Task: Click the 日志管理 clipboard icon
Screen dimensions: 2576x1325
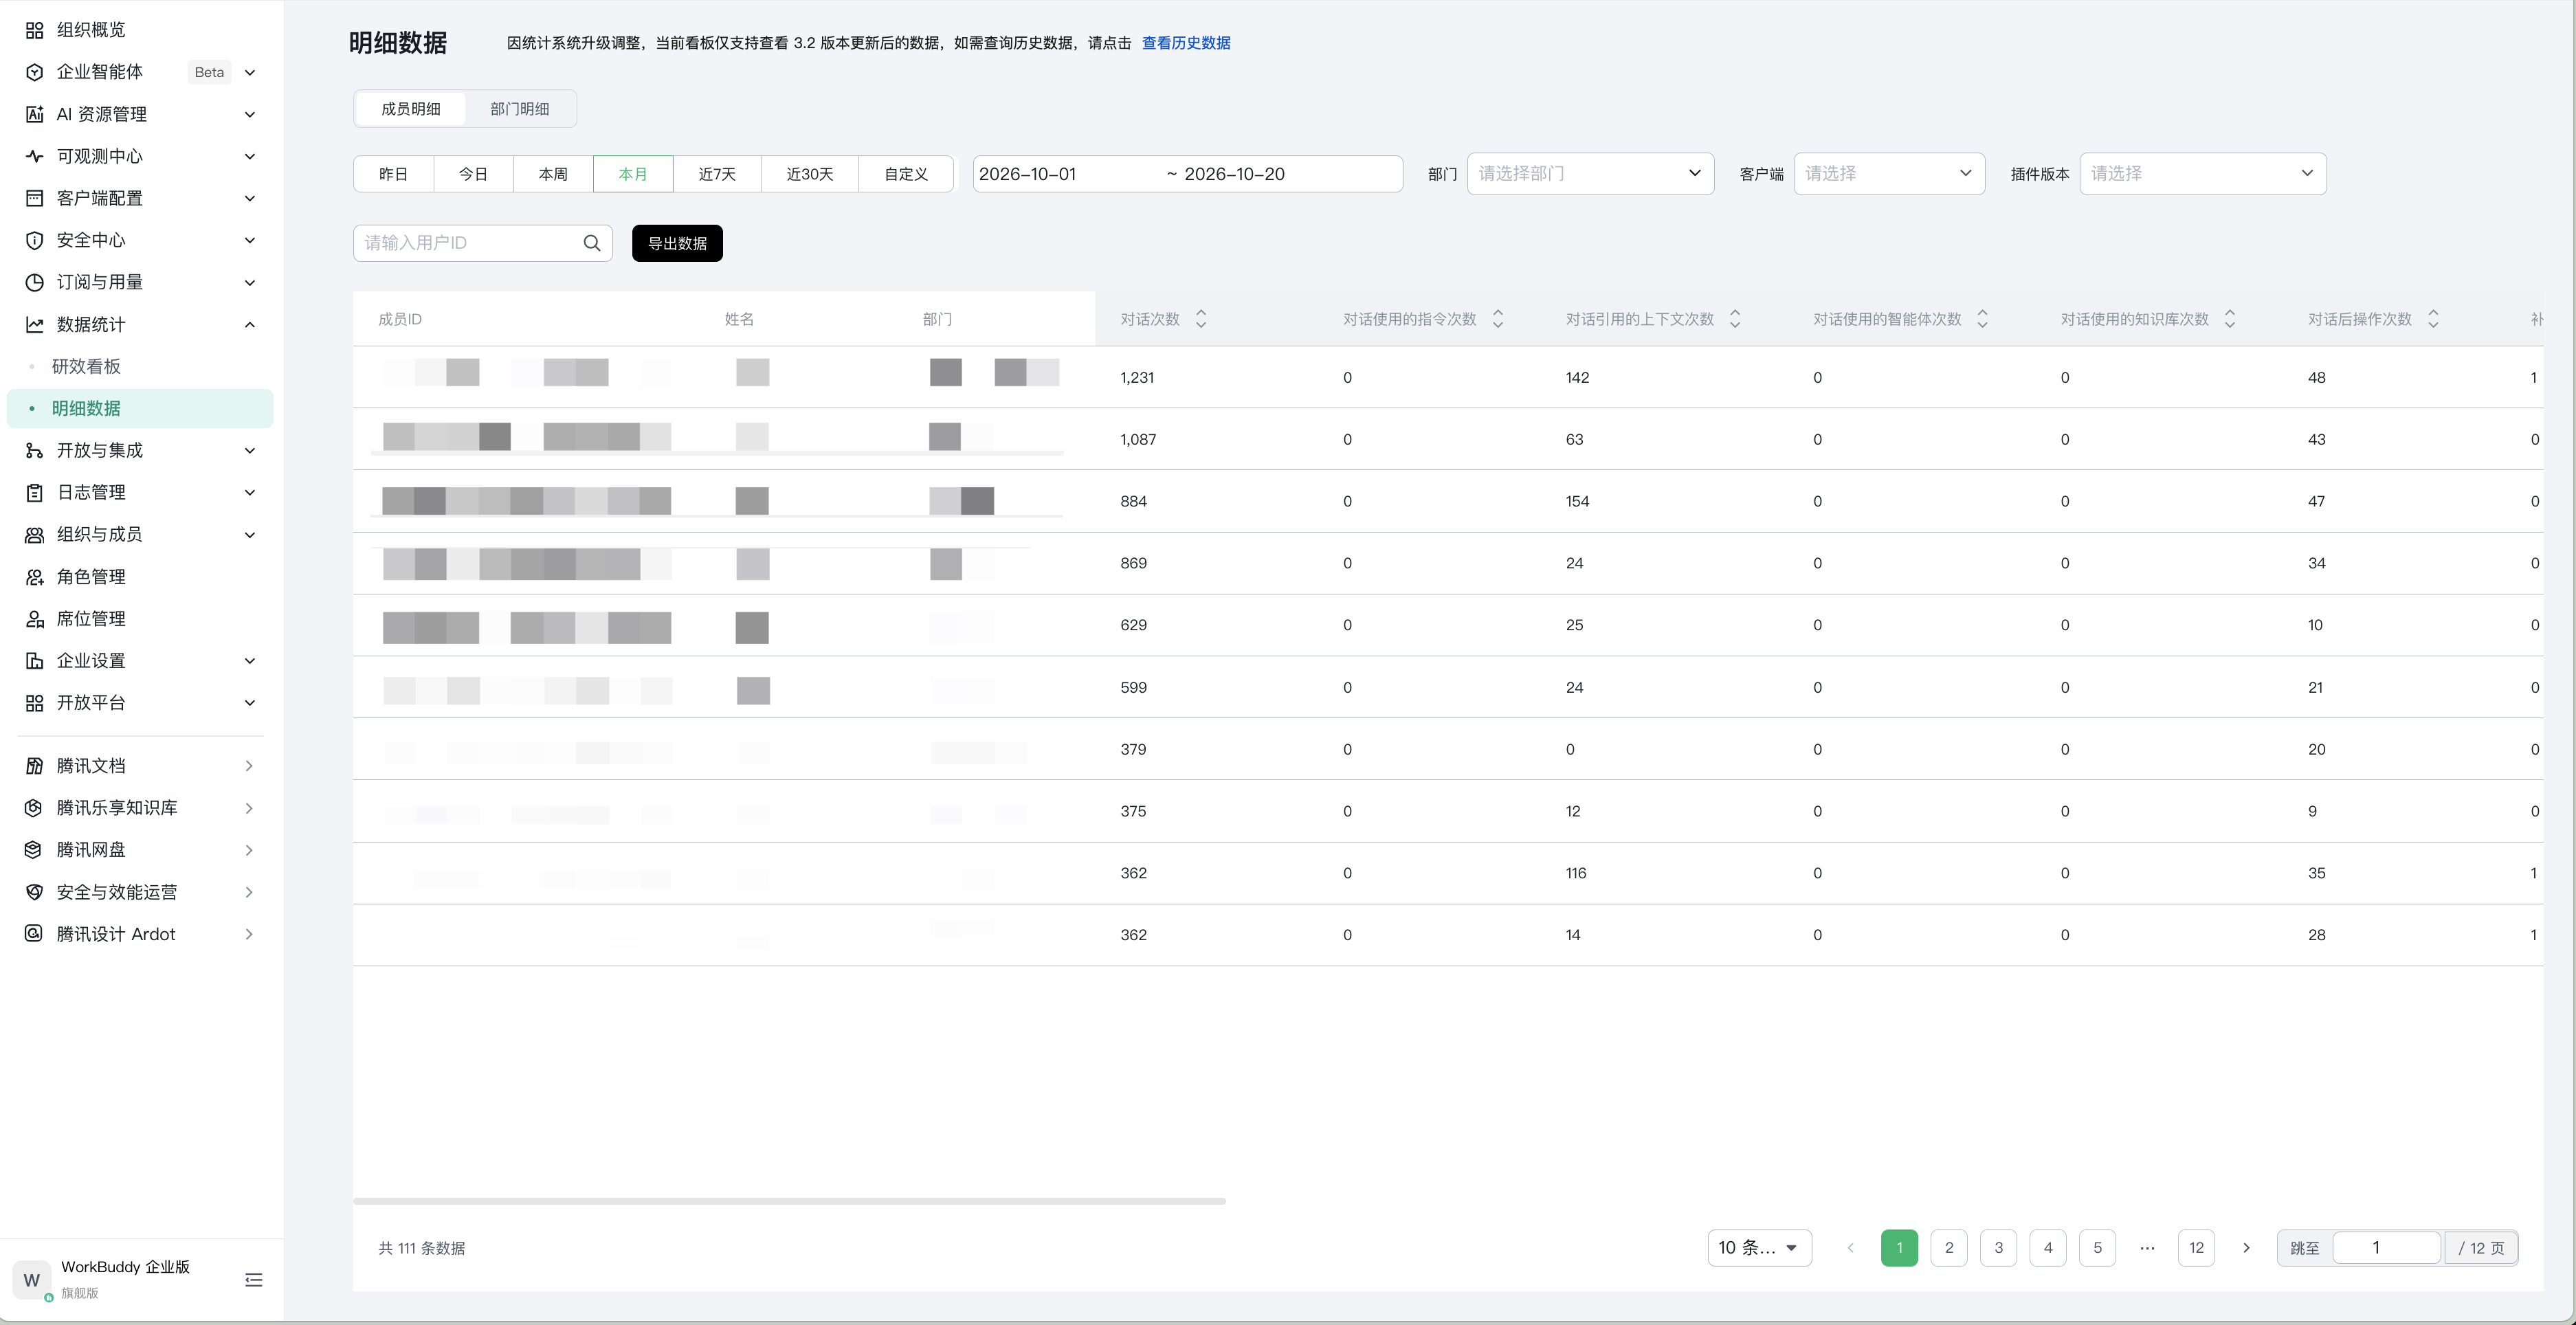Action: [34, 492]
